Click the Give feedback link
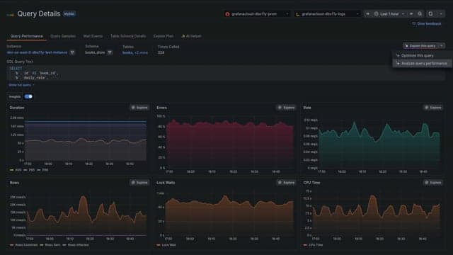 point(427,23)
